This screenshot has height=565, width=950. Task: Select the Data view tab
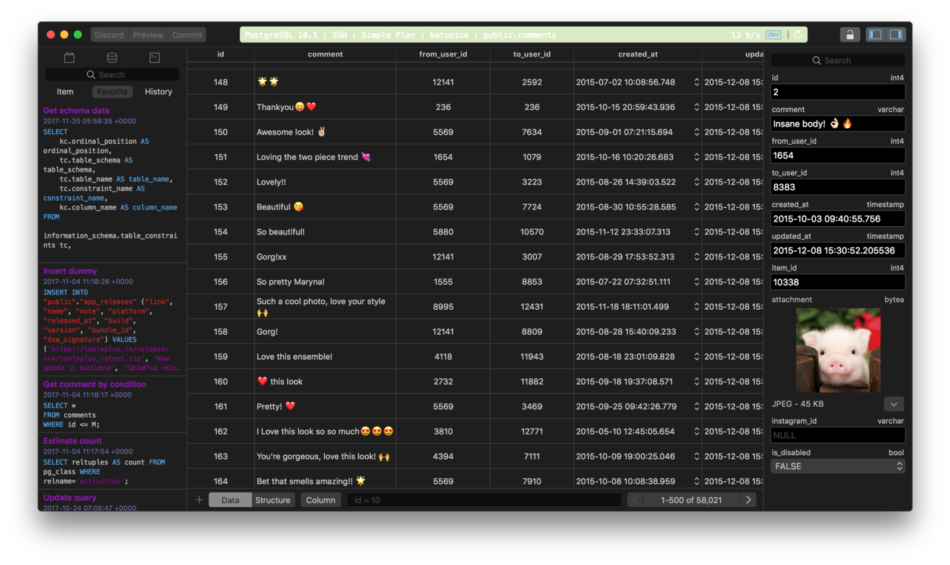(230, 500)
